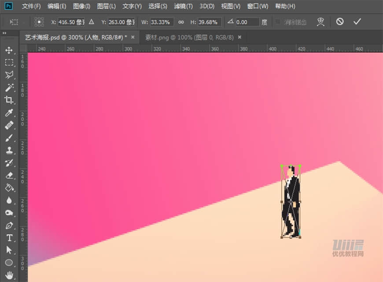The width and height of the screenshot is (383, 282).
Task: Select the Rectangular Marquee tool
Action: pyautogui.click(x=9, y=63)
